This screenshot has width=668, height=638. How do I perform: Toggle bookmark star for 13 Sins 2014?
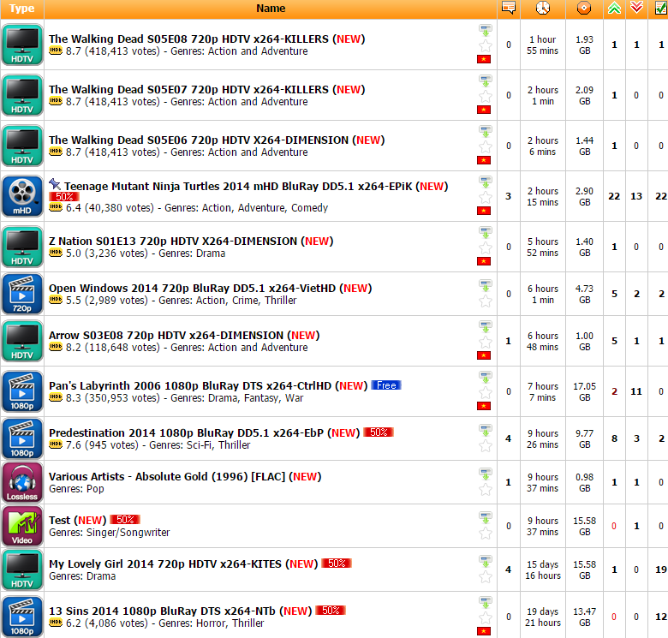(486, 617)
